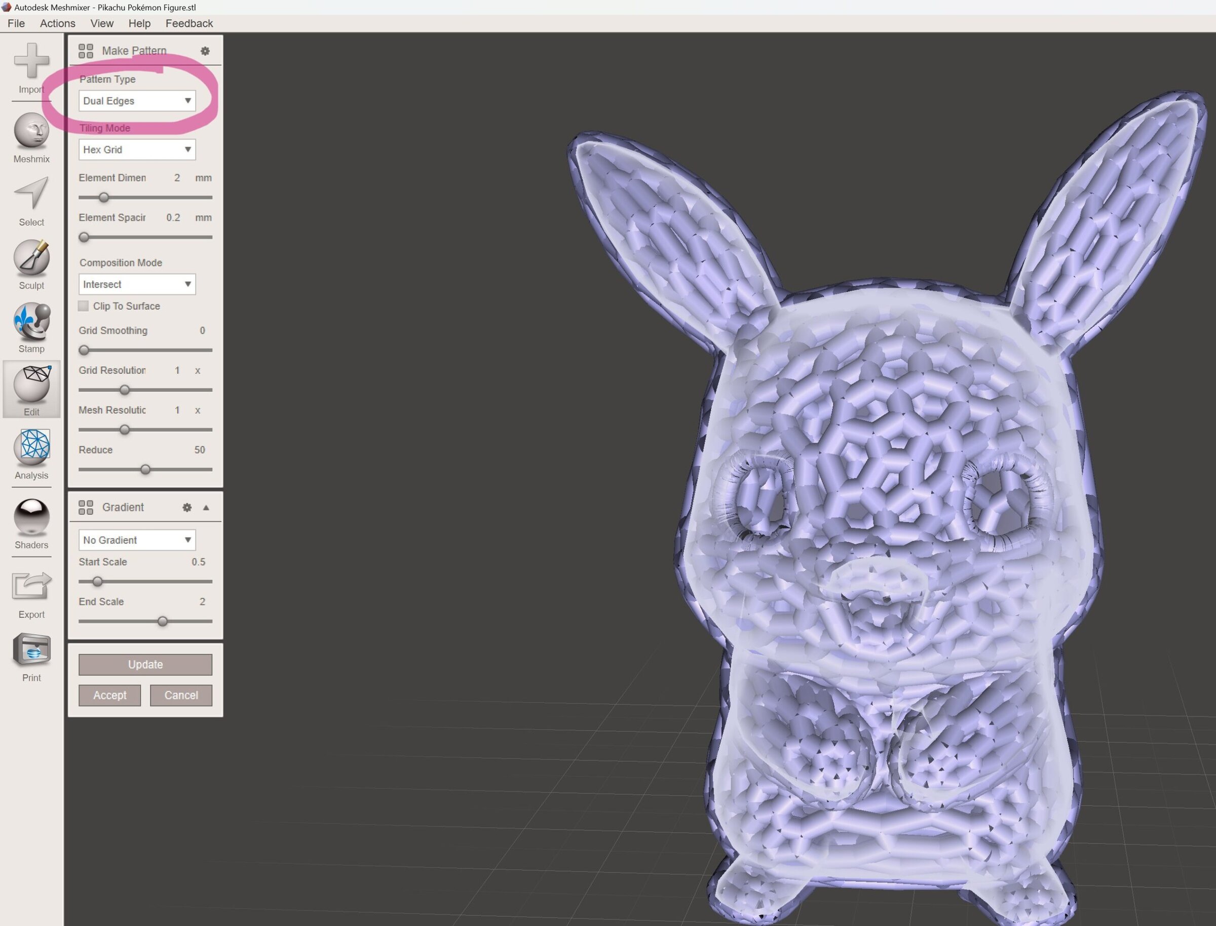
Task: Enable Clip To Surface checkbox
Action: click(x=83, y=306)
